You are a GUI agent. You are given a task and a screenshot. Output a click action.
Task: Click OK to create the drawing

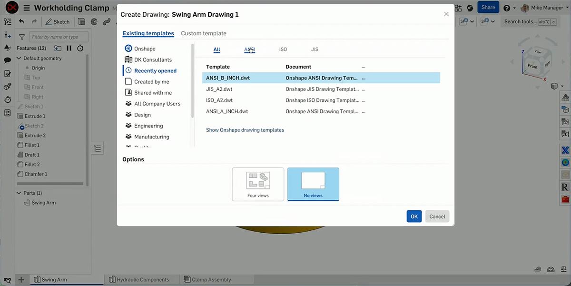point(413,216)
